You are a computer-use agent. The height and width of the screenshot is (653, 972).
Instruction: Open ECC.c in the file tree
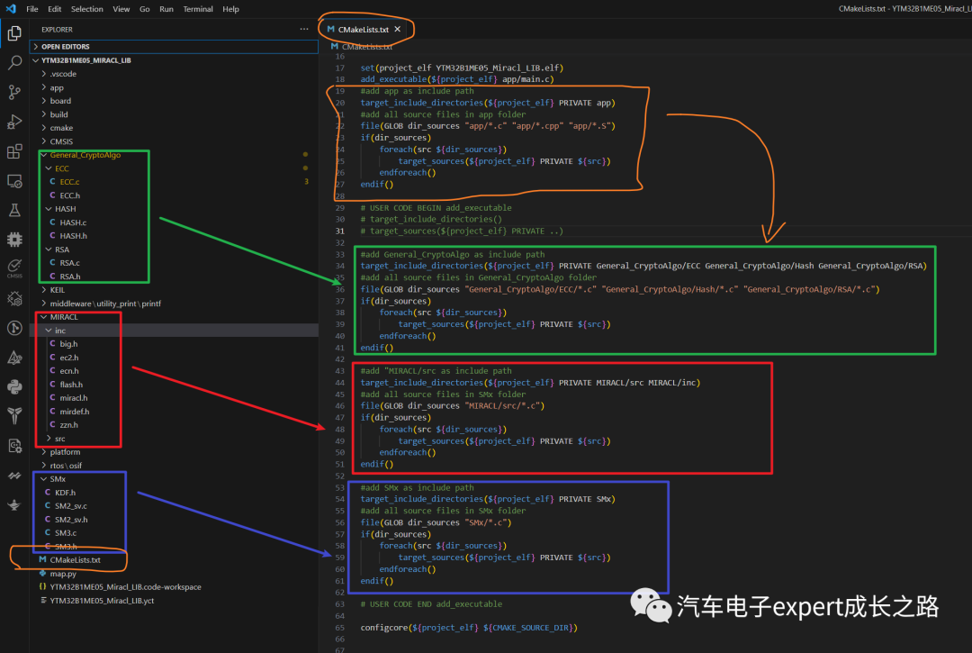(174, 182)
